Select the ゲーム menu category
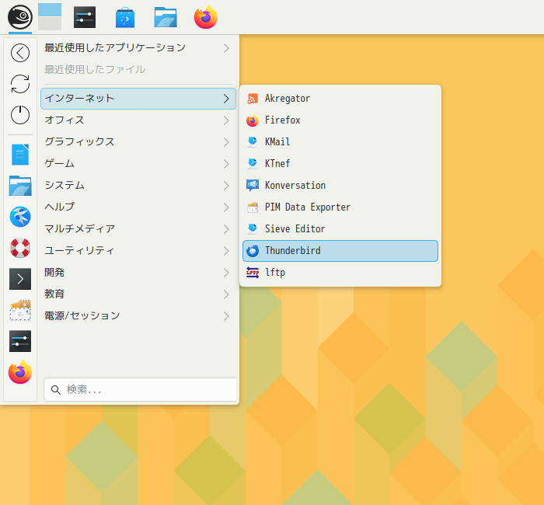 click(138, 164)
